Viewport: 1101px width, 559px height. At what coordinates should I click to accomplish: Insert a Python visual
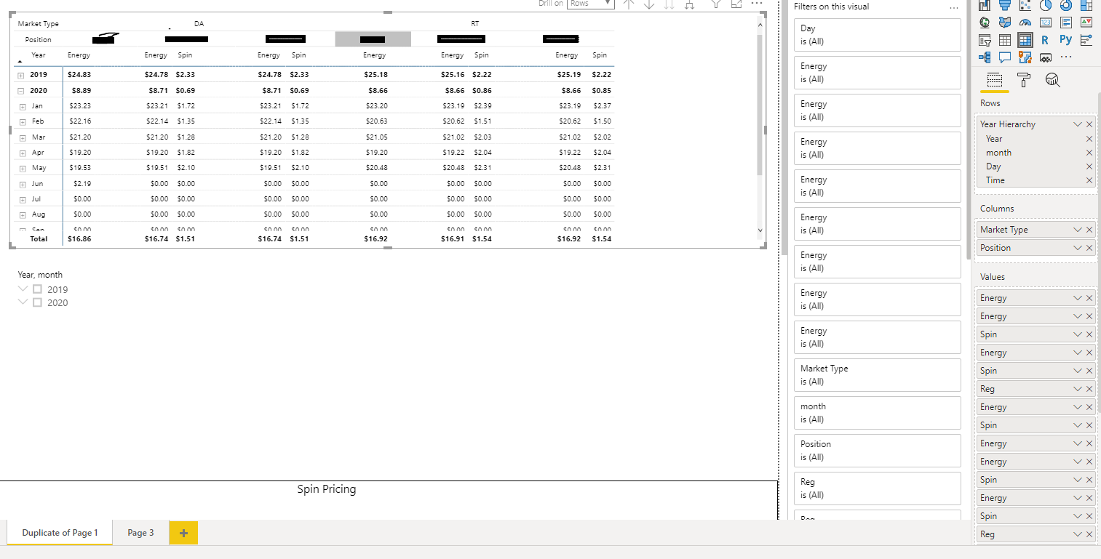pos(1066,40)
